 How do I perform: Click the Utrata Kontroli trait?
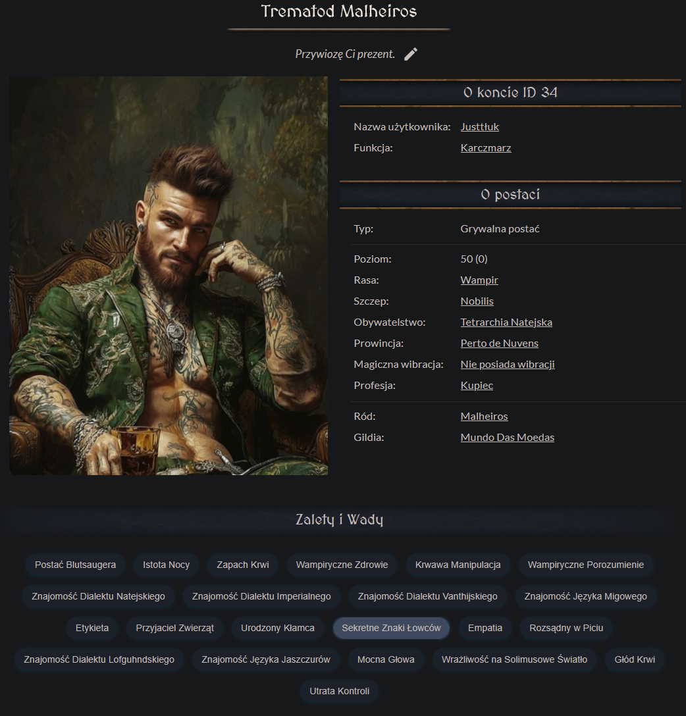339,691
